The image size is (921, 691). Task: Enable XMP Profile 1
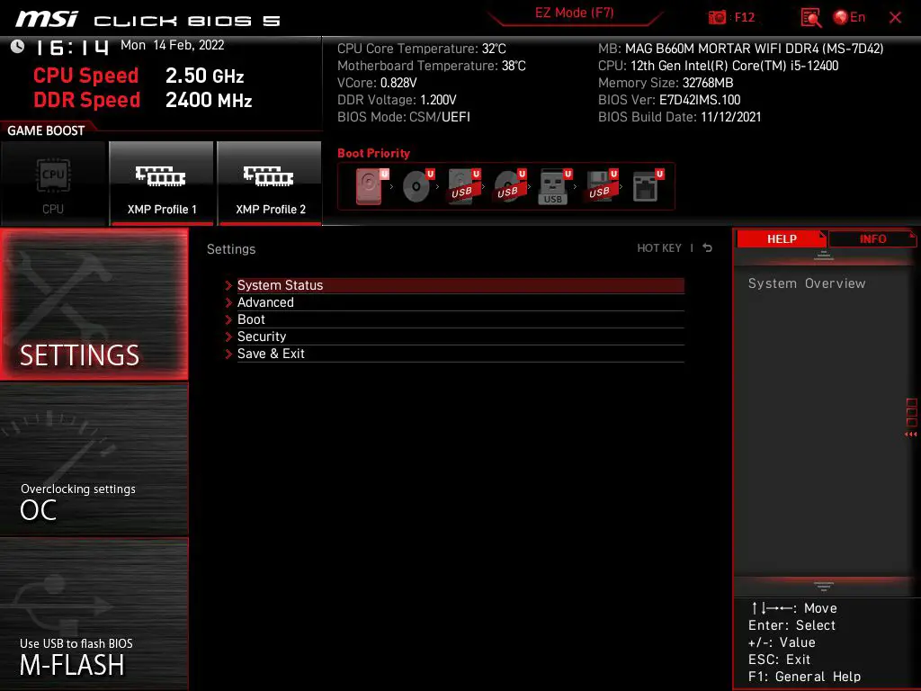click(x=162, y=184)
